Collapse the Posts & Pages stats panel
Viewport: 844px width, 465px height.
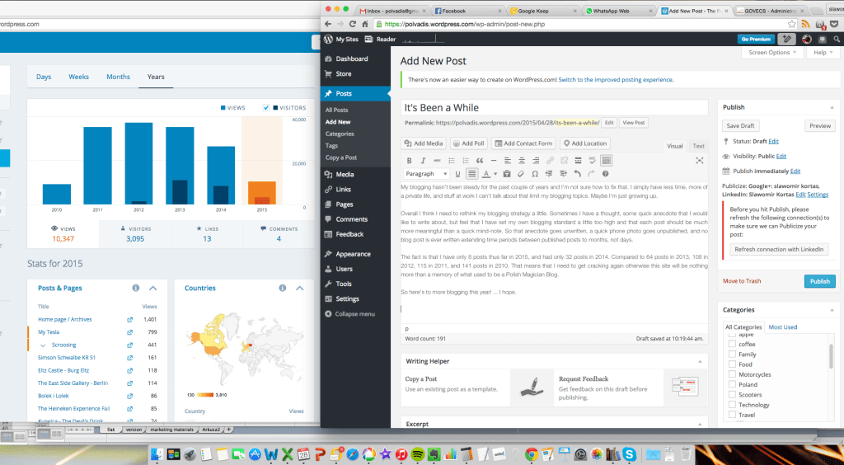152,289
